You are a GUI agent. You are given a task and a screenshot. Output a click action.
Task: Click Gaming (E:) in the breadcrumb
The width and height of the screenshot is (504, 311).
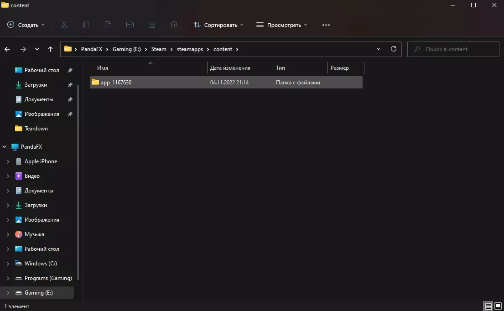[x=127, y=49]
